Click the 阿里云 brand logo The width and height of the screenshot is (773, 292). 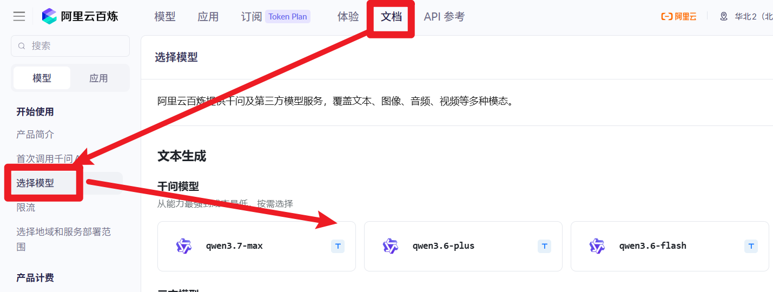(678, 16)
